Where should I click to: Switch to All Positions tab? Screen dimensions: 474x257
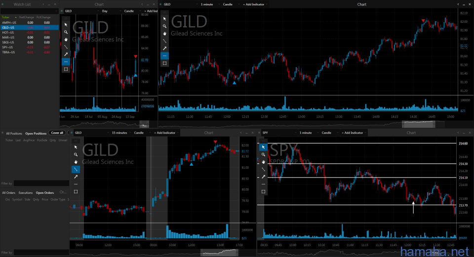click(14, 134)
